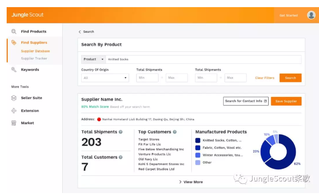Click the Seller Suite cube icon
This screenshot has width=319, height=194.
14,98
